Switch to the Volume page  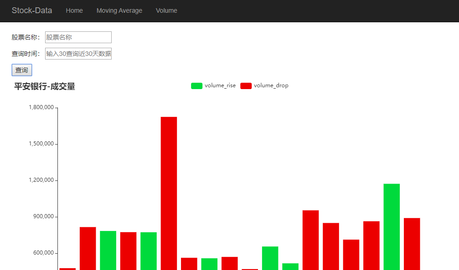pos(166,10)
